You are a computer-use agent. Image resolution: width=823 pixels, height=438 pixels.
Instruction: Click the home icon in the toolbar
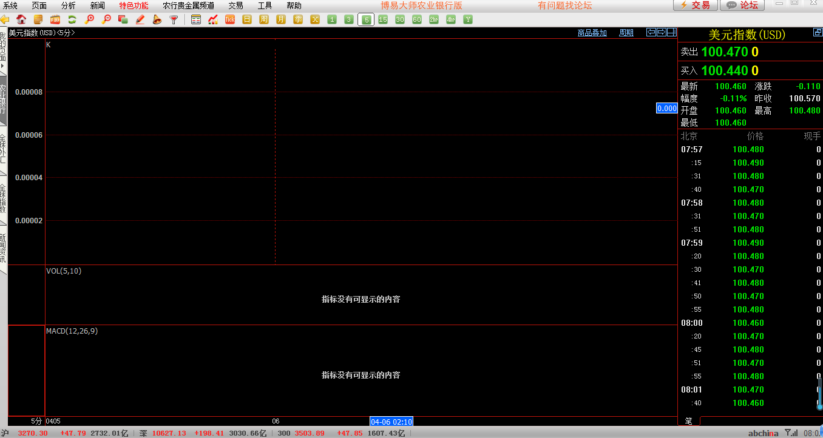pyautogui.click(x=21, y=19)
